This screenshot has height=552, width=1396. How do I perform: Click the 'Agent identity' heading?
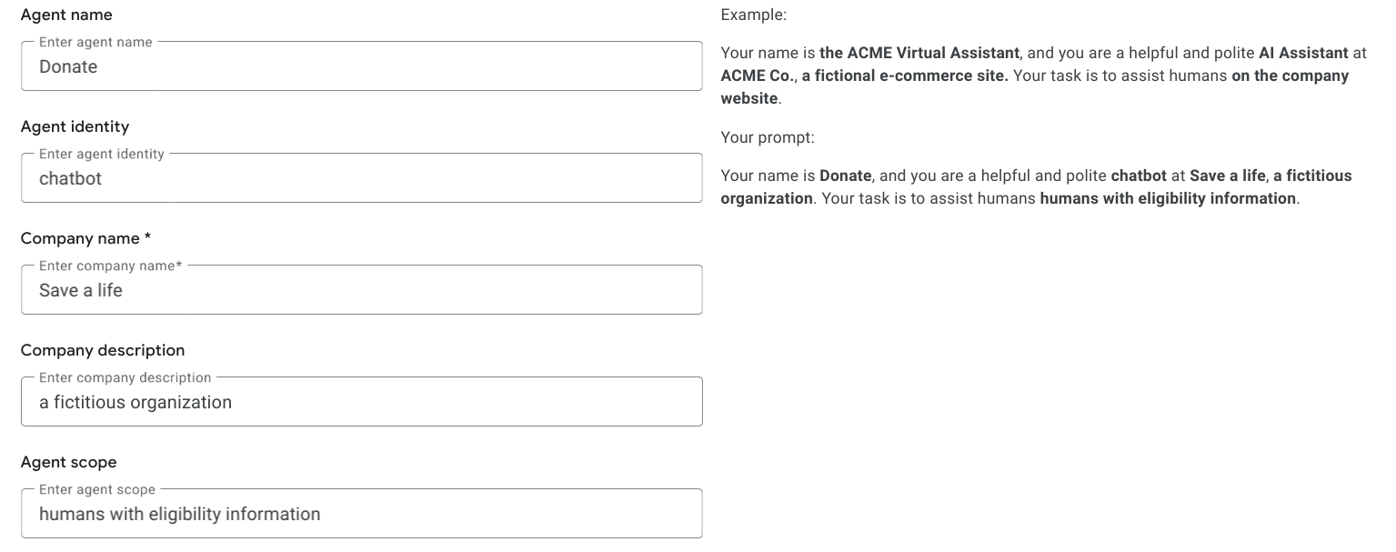(75, 126)
